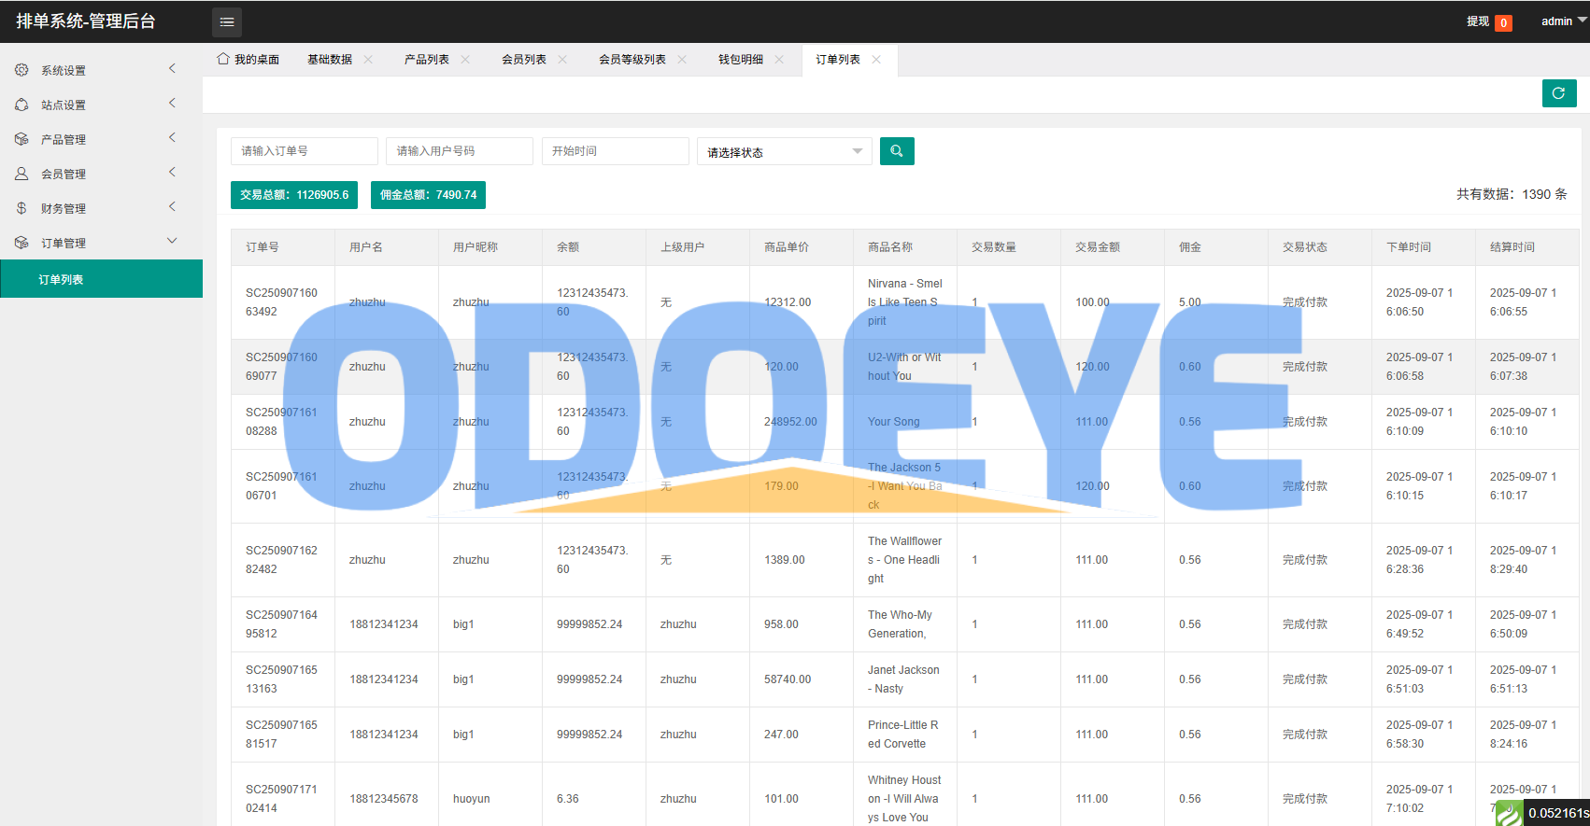Image resolution: width=1590 pixels, height=826 pixels.
Task: Switch to the 会员等级列表 tab
Action: click(632, 60)
